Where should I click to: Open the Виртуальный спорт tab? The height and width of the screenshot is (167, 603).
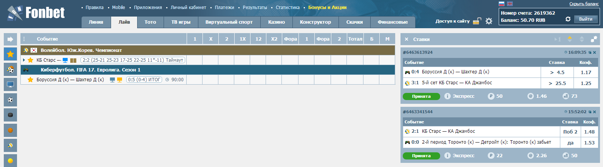229,22
